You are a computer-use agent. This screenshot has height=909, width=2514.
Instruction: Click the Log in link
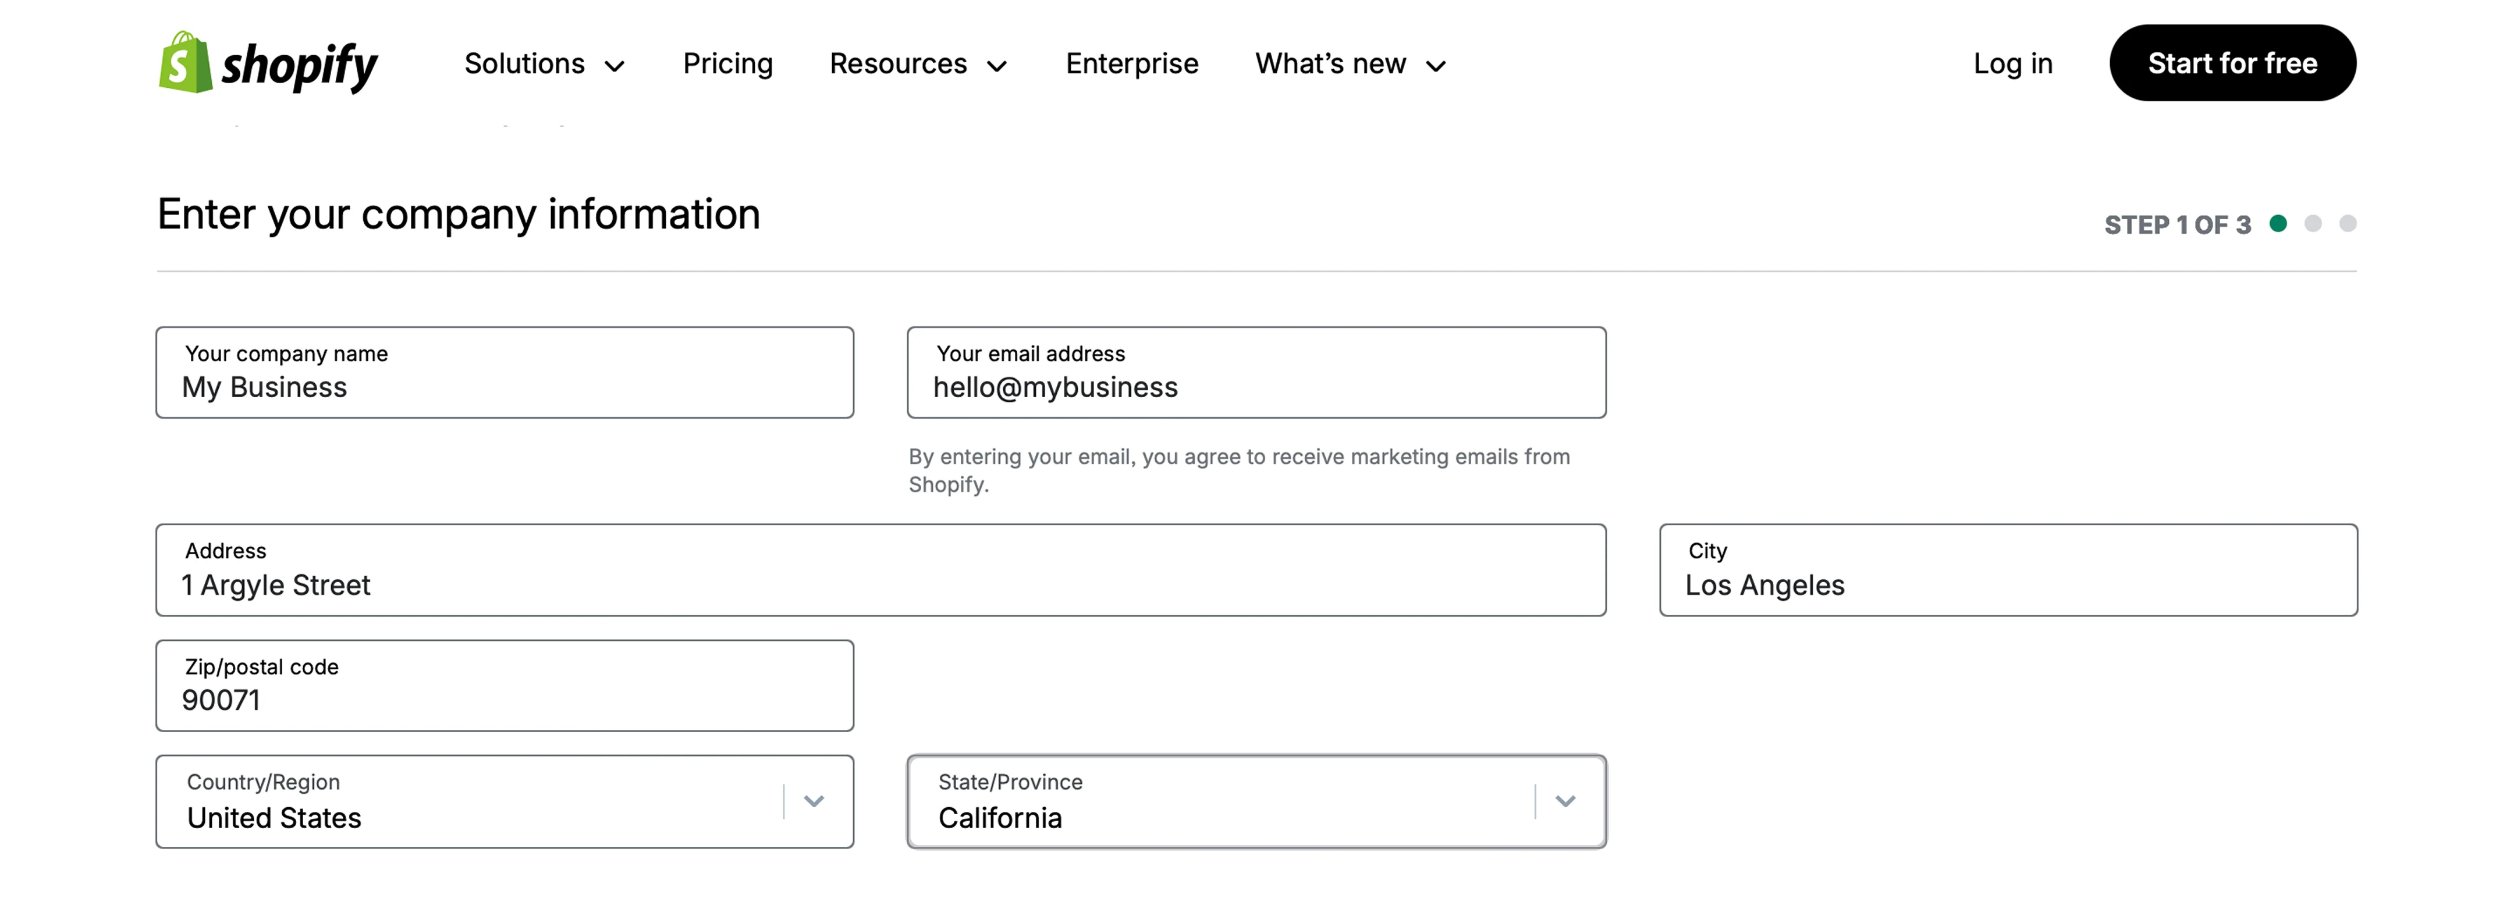tap(2012, 65)
